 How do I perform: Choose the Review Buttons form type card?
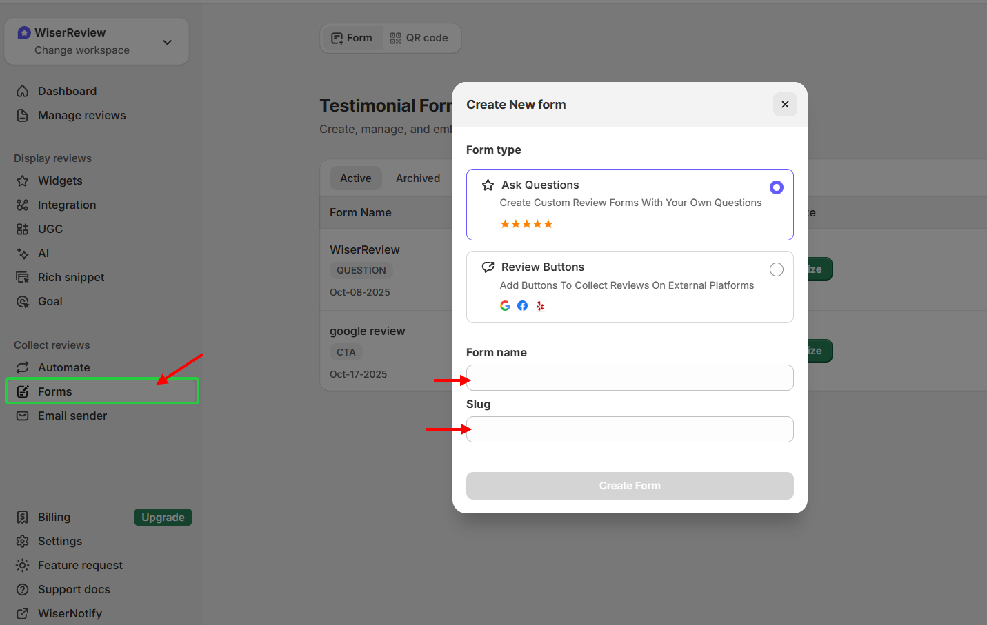(x=630, y=287)
